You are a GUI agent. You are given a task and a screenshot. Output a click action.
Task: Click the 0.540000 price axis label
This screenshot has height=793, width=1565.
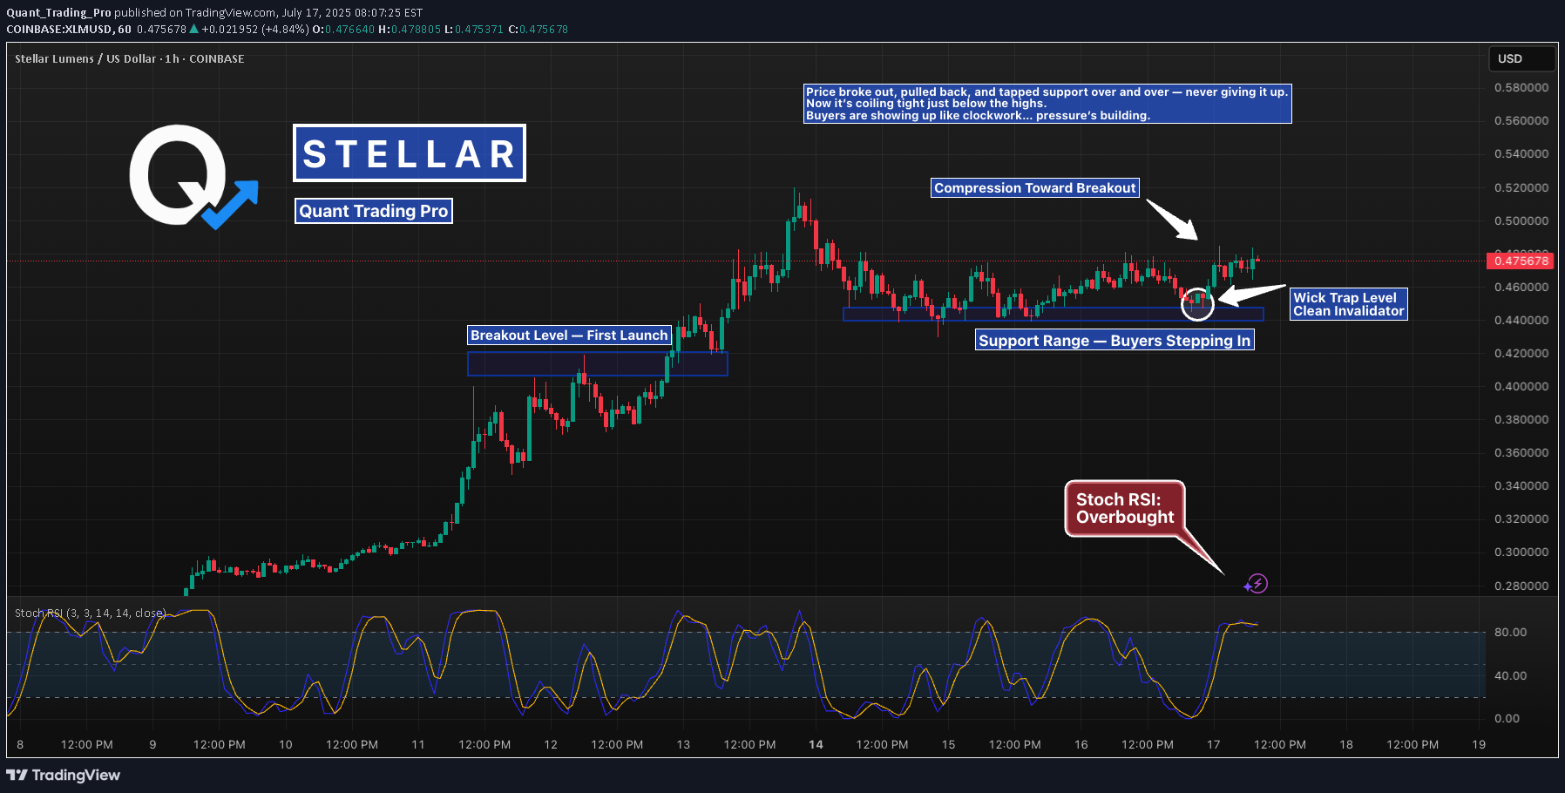(1521, 153)
